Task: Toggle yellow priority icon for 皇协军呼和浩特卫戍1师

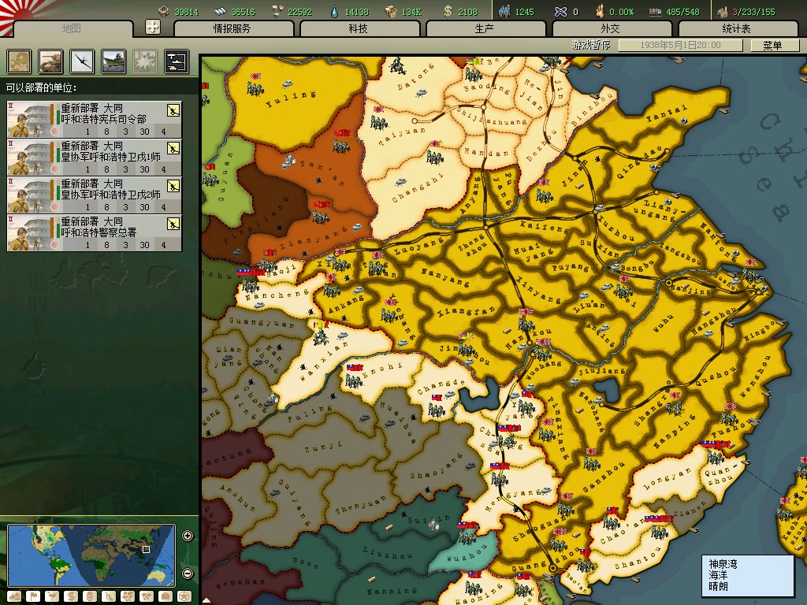Action: click(x=173, y=147)
